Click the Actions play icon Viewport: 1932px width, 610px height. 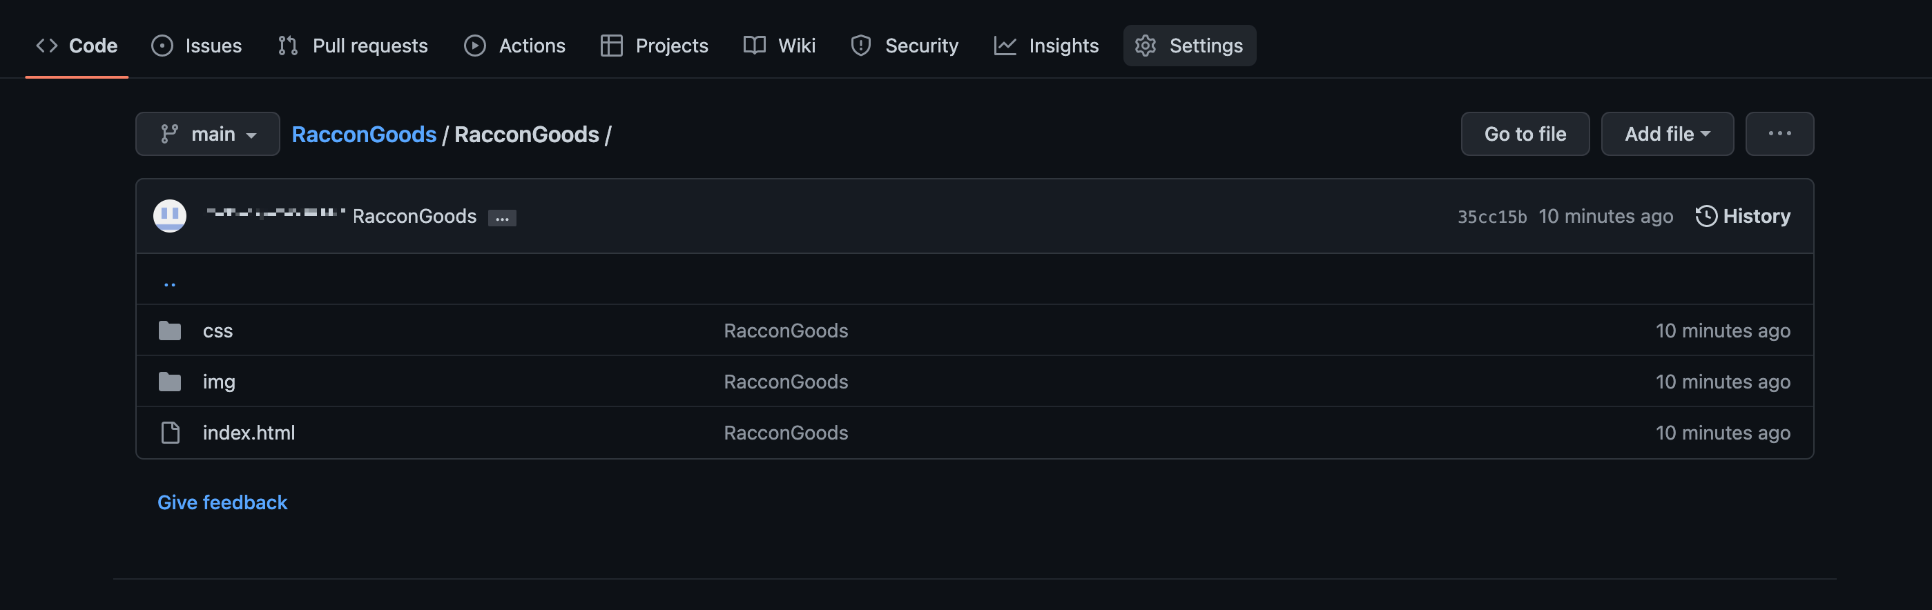click(475, 46)
